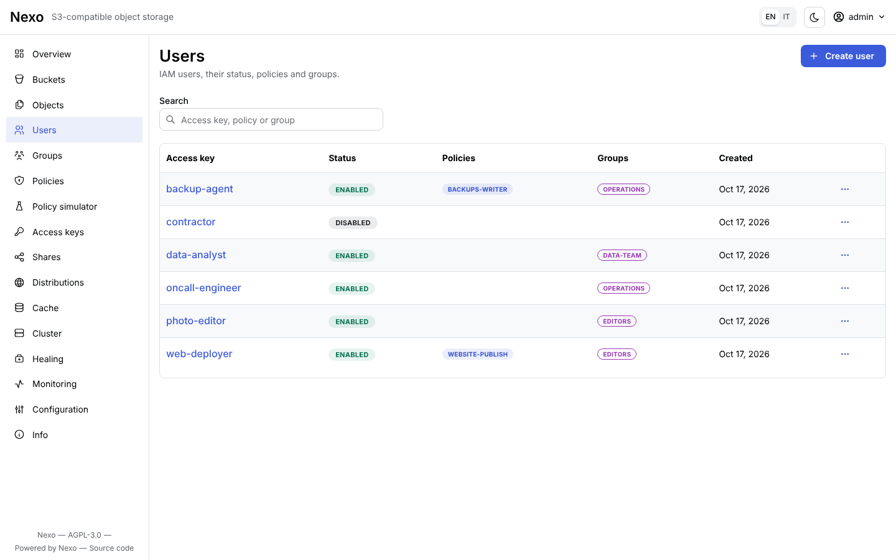The width and height of the screenshot is (896, 560).
Task: Click the Objects files icon
Action: pyautogui.click(x=19, y=105)
